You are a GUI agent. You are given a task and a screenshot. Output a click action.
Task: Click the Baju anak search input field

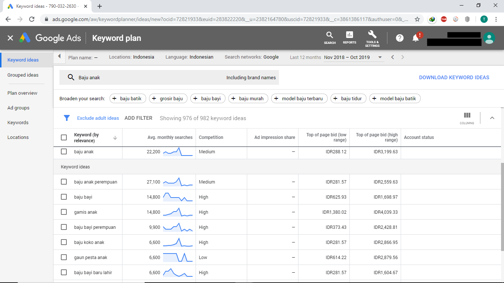148,77
